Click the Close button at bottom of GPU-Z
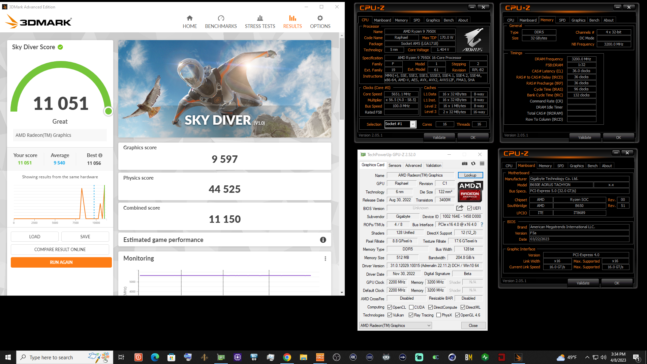 pos(473,326)
